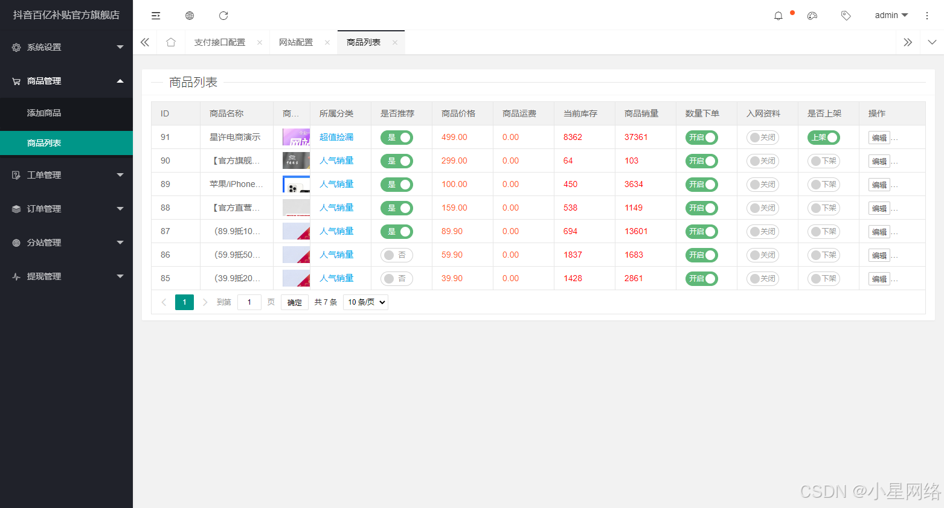Screen dimensions: 944x508
Task: Open 添加商品 in the sidebar
Action: (x=66, y=113)
